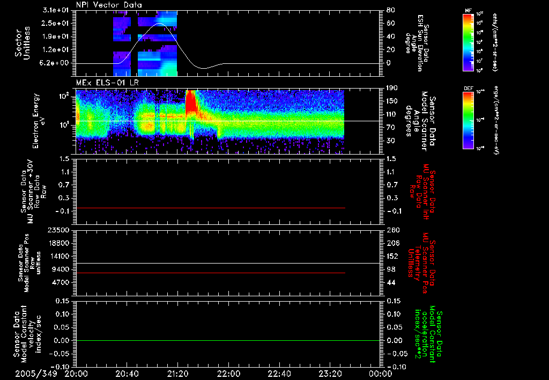Click the 4700 scanner position tick label
This screenshot has width=549, height=380.
(61, 282)
